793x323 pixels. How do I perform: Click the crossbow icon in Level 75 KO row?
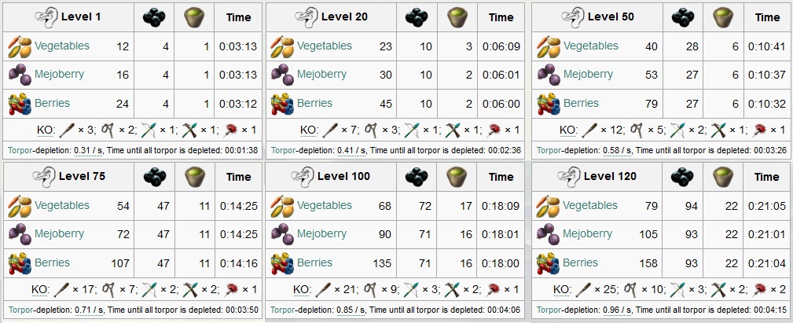[190, 290]
